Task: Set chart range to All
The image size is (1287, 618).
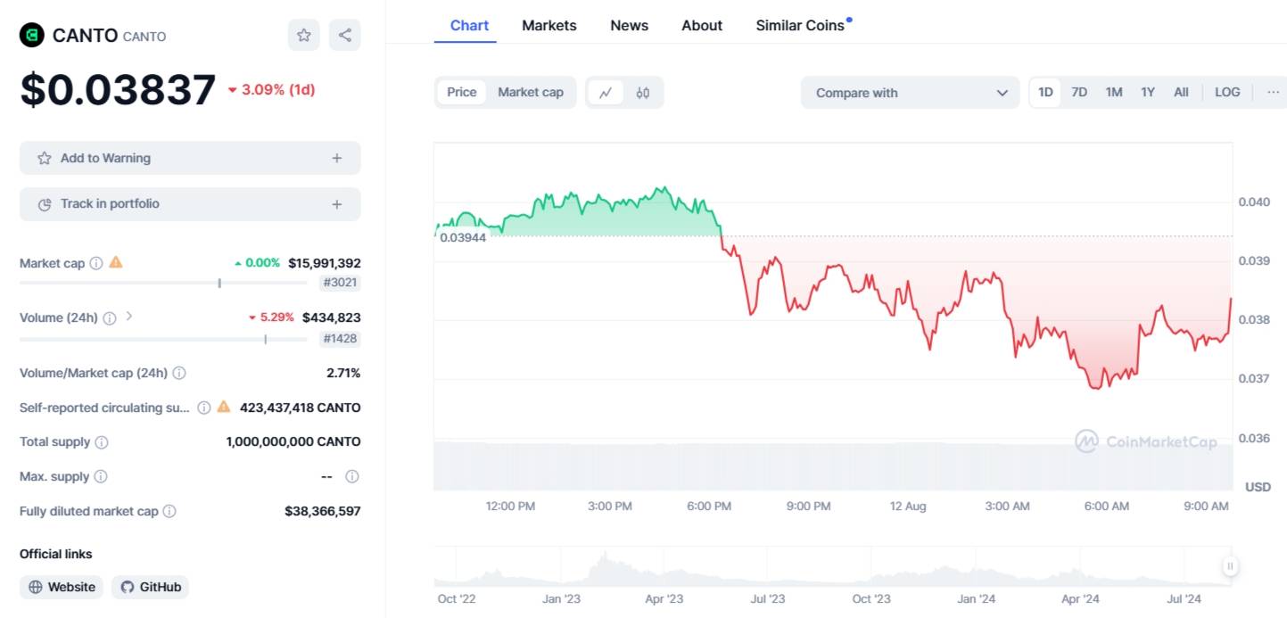Action: click(1181, 92)
